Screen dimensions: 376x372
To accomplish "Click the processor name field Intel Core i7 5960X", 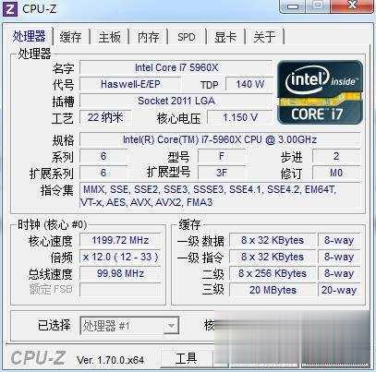I will 176,67.
